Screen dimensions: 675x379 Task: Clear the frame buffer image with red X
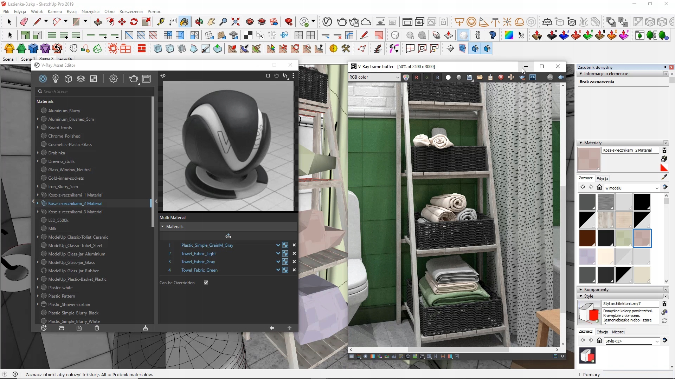coord(501,77)
